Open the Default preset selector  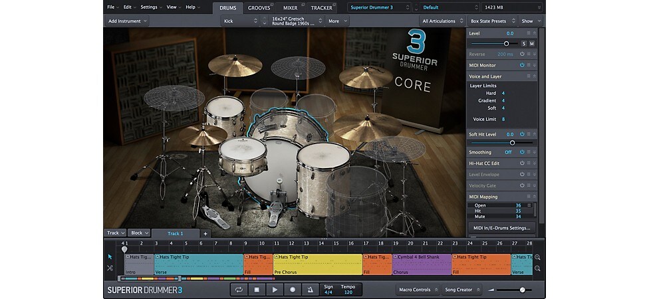[450, 7]
